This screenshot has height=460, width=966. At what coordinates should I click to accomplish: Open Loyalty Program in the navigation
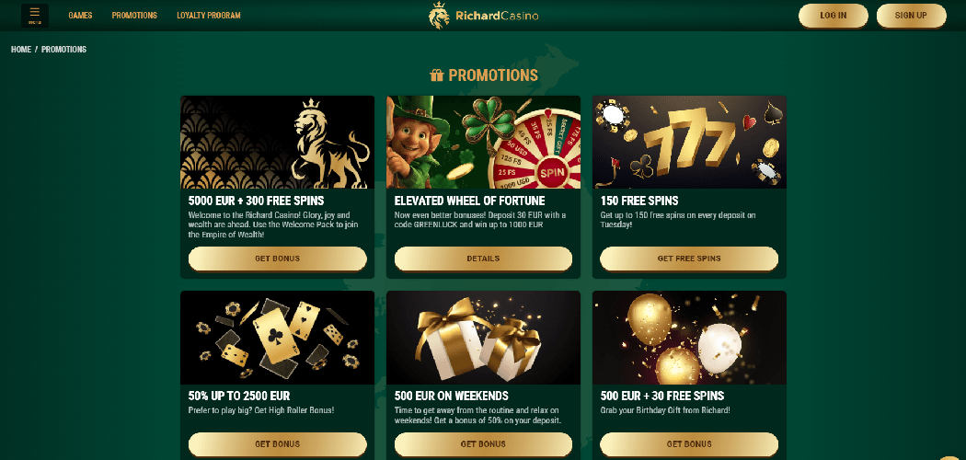[209, 16]
